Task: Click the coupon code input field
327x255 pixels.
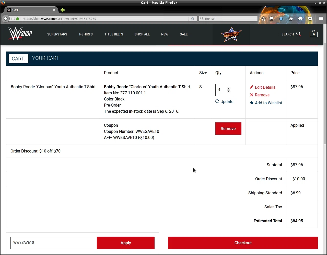Action: tap(52, 243)
